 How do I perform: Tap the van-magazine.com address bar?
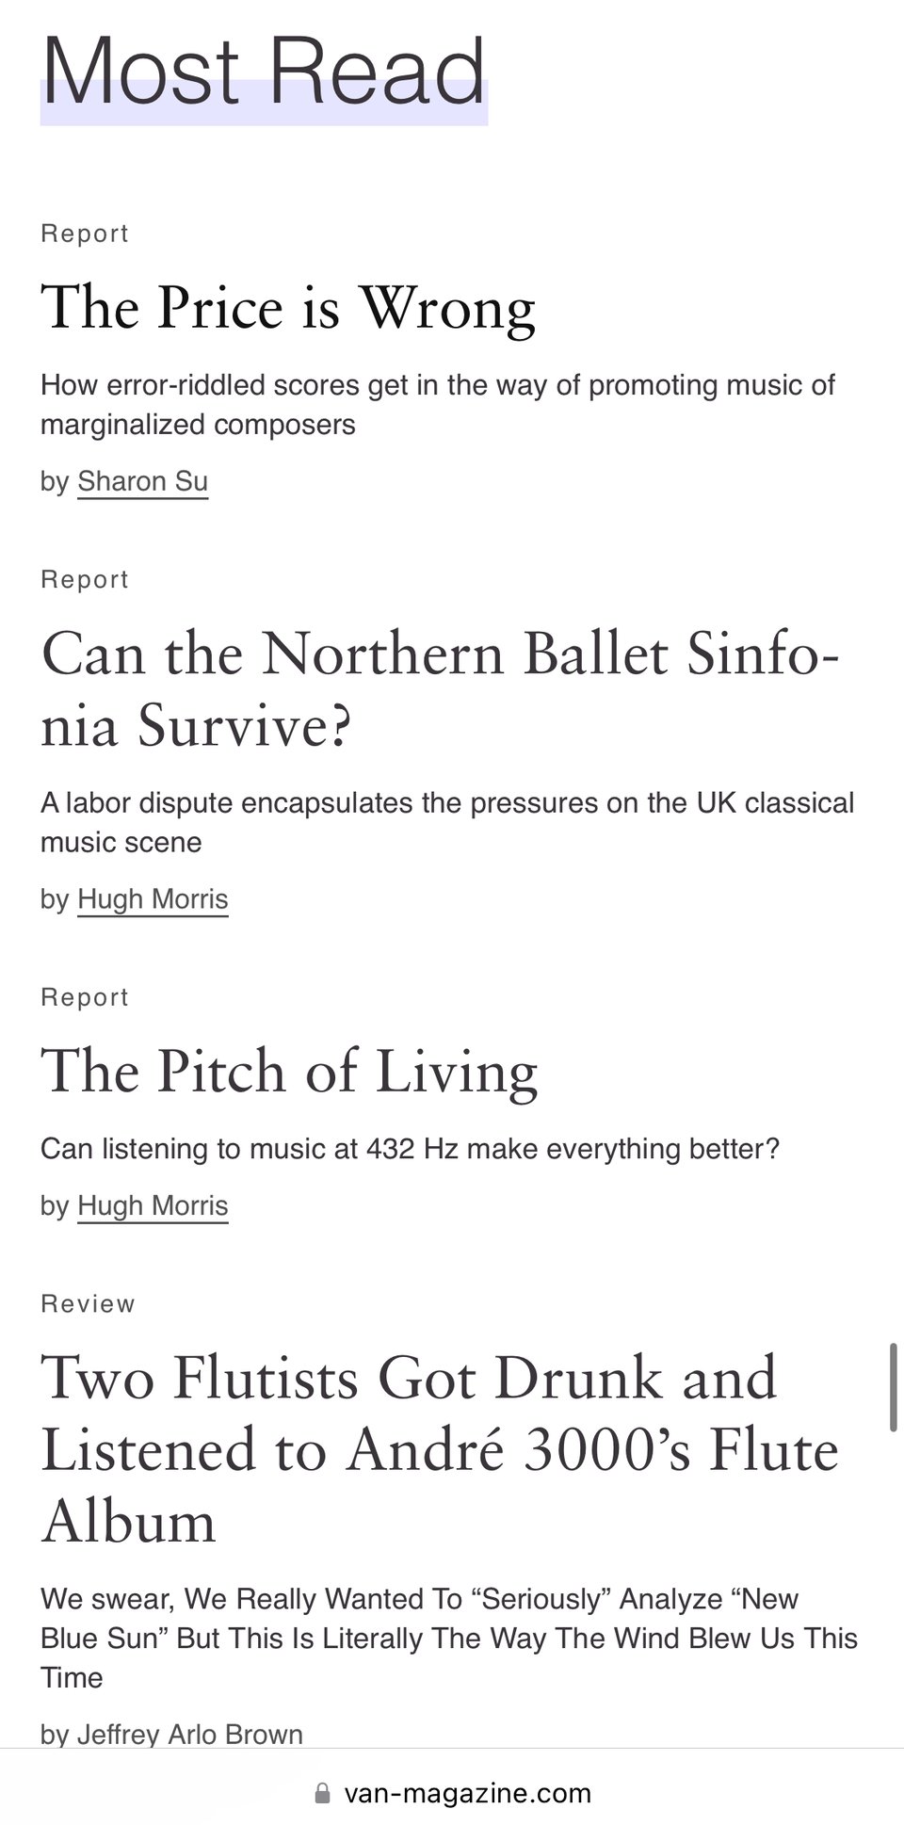click(x=467, y=1793)
